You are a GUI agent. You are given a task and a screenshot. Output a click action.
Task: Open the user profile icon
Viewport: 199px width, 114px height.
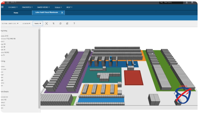[x=187, y=2]
